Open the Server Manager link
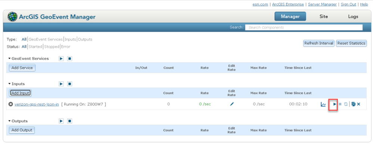The width and height of the screenshot is (373, 159). click(322, 4)
